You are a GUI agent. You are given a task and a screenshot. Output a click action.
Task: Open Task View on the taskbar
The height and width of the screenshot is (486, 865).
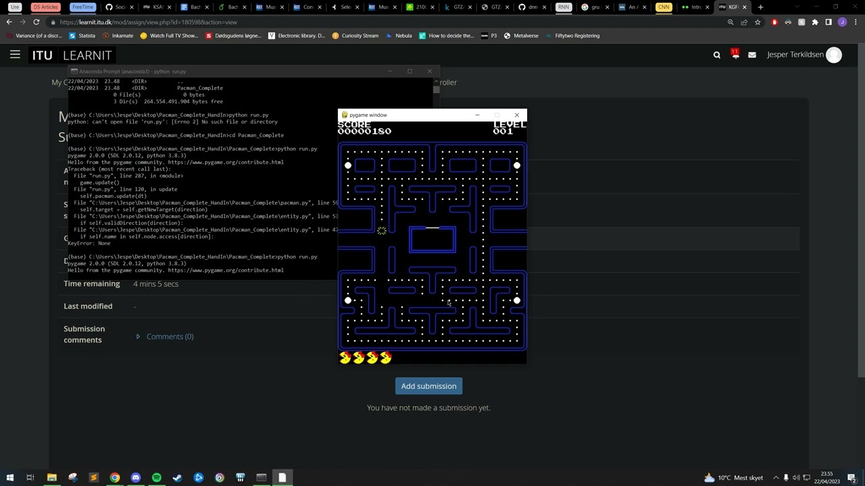(30, 478)
